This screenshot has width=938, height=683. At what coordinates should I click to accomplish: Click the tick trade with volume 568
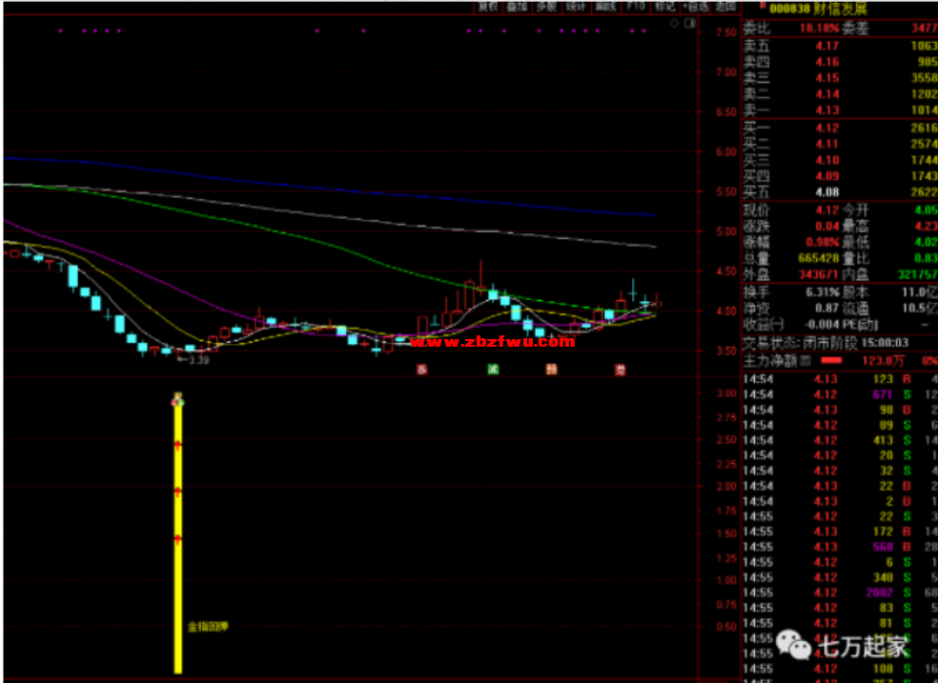[840, 547]
